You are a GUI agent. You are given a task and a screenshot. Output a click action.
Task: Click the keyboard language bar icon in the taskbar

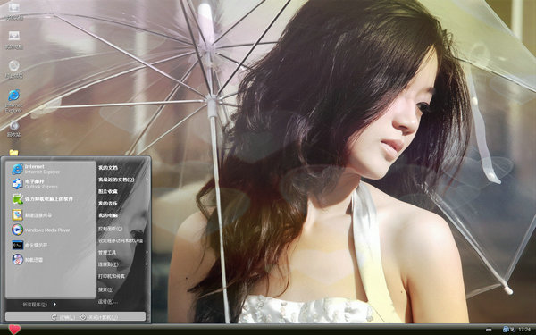489,330
